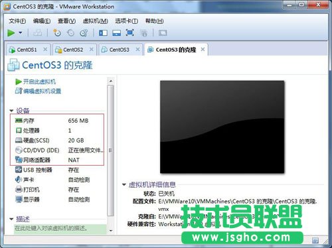Open the 编辑(E) menu
This screenshot has height=248, width=332.
pos(42,21)
